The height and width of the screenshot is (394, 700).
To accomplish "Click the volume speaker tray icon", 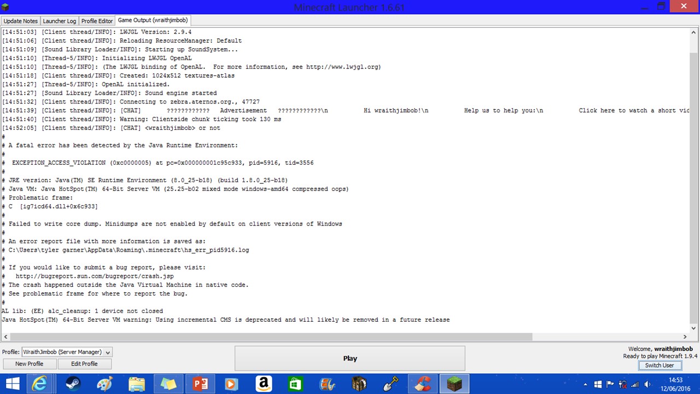I will (647, 384).
